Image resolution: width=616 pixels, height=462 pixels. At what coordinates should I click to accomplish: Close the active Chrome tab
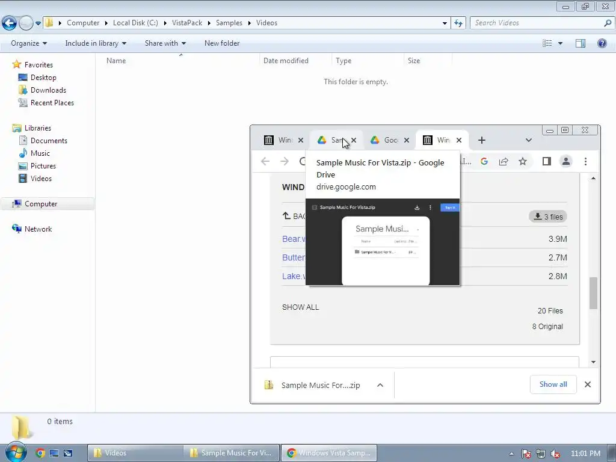click(x=459, y=140)
